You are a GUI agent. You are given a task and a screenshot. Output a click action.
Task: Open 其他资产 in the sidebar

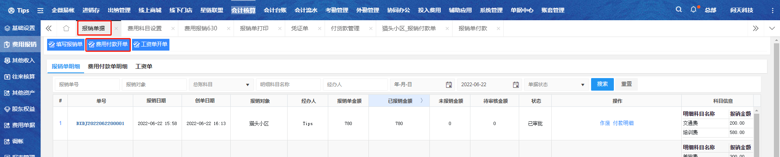tap(20, 93)
